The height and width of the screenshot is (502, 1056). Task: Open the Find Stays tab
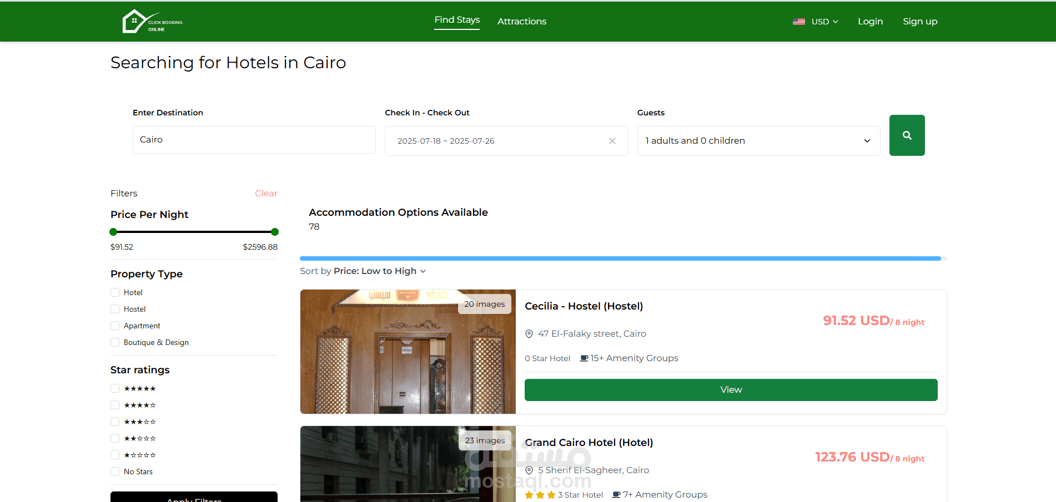coord(457,21)
